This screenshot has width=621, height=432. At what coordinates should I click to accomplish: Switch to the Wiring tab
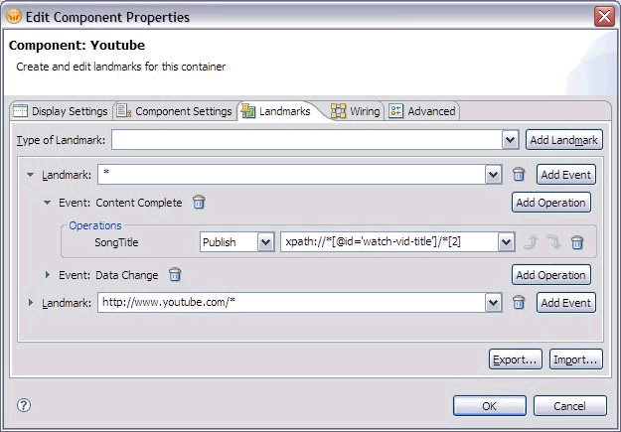[x=356, y=111]
